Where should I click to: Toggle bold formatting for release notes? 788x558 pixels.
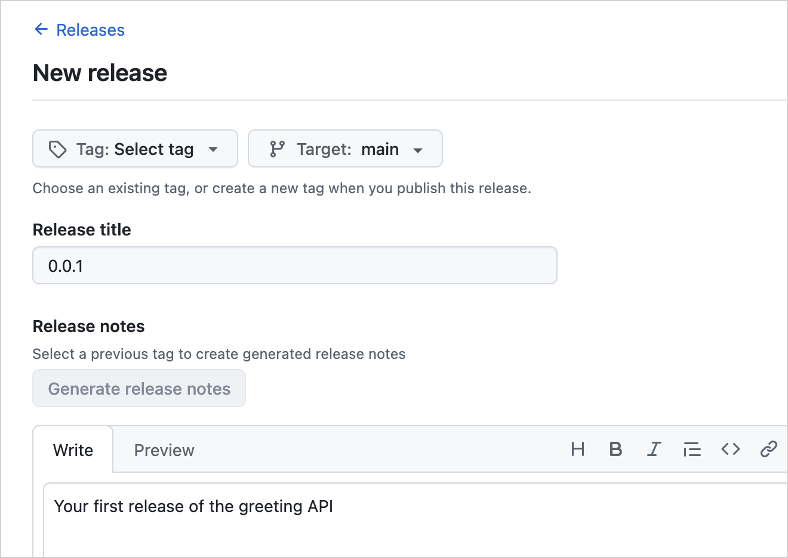pyautogui.click(x=615, y=449)
